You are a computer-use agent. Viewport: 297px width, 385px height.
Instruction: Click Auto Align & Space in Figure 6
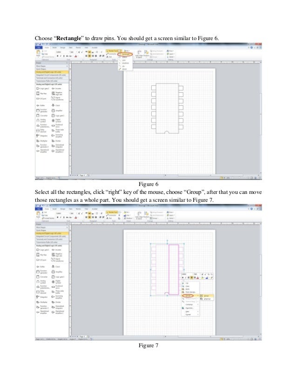click(x=139, y=54)
